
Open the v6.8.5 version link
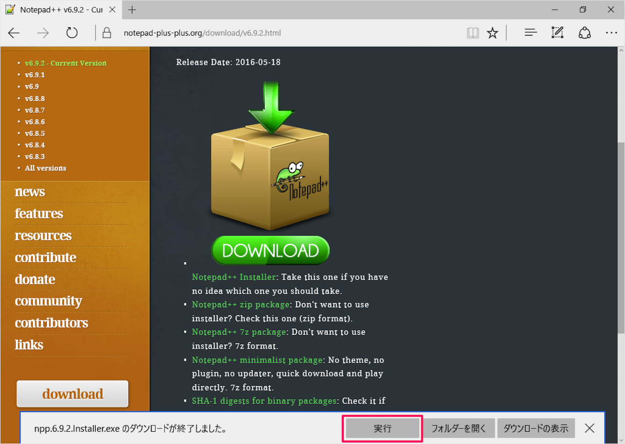point(35,133)
